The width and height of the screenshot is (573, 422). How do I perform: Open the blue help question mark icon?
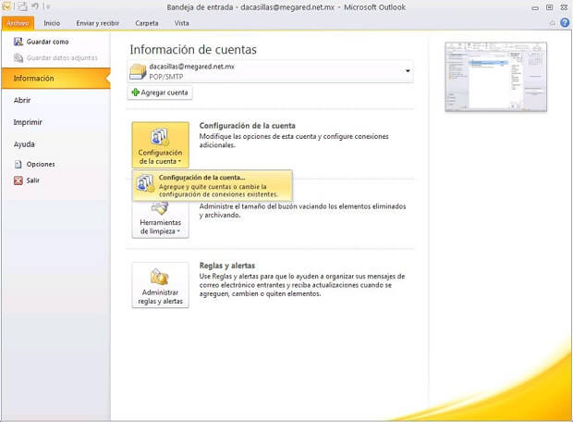[565, 23]
